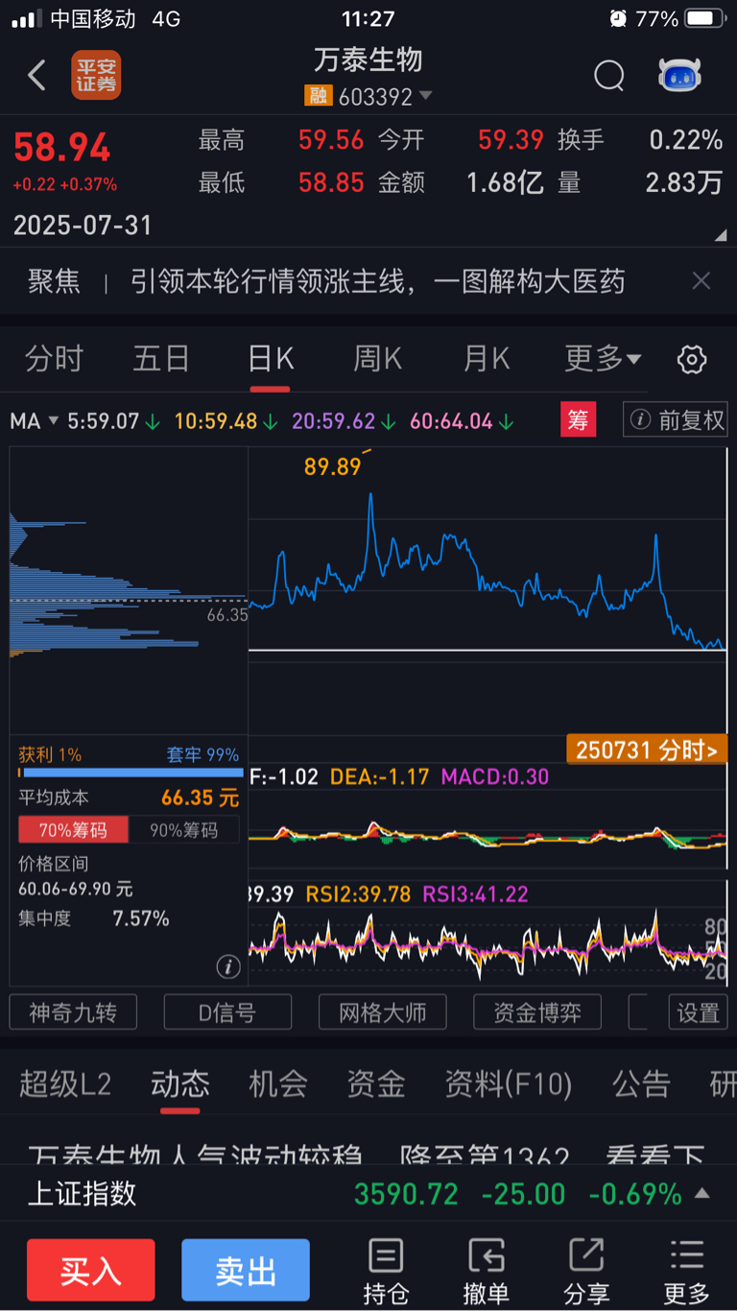737x1311 pixels.
Task: Dismiss the 聚焦 news banner
Action: (x=701, y=281)
